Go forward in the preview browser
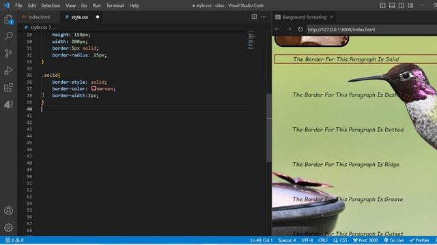Screen dimensions: 437x245 tap(289, 29)
